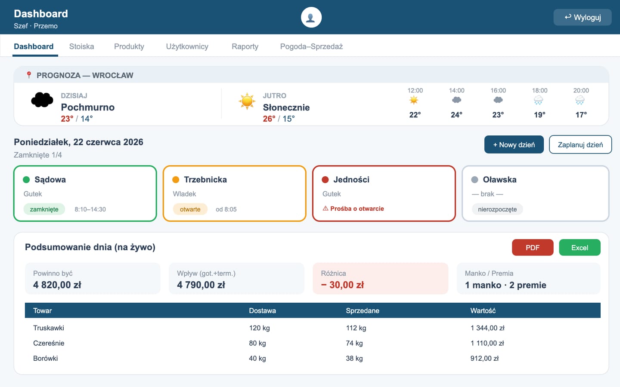Log out with the Wyloguj button
The height and width of the screenshot is (387, 620).
point(583,17)
